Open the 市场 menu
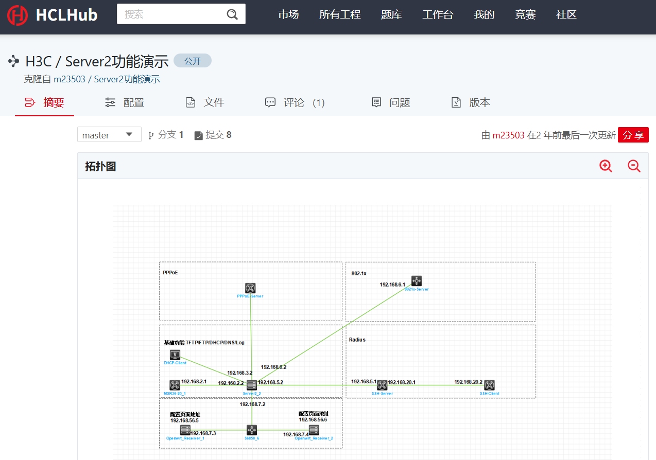 [x=288, y=14]
